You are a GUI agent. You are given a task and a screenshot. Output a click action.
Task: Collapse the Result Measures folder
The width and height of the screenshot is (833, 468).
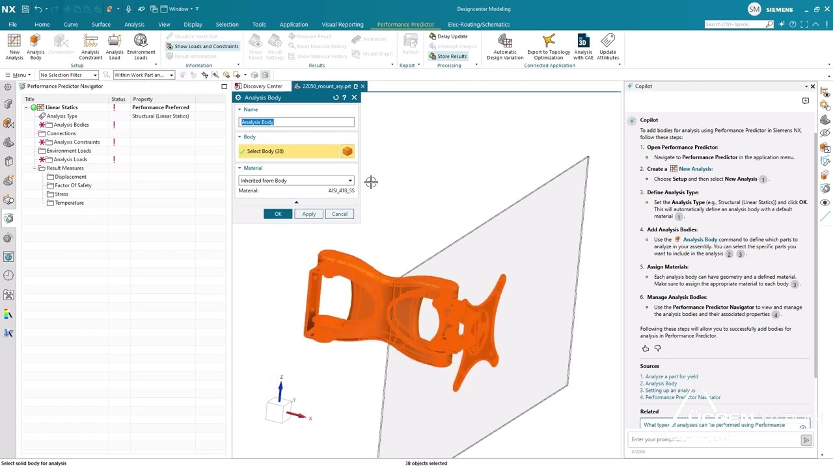pyautogui.click(x=34, y=168)
